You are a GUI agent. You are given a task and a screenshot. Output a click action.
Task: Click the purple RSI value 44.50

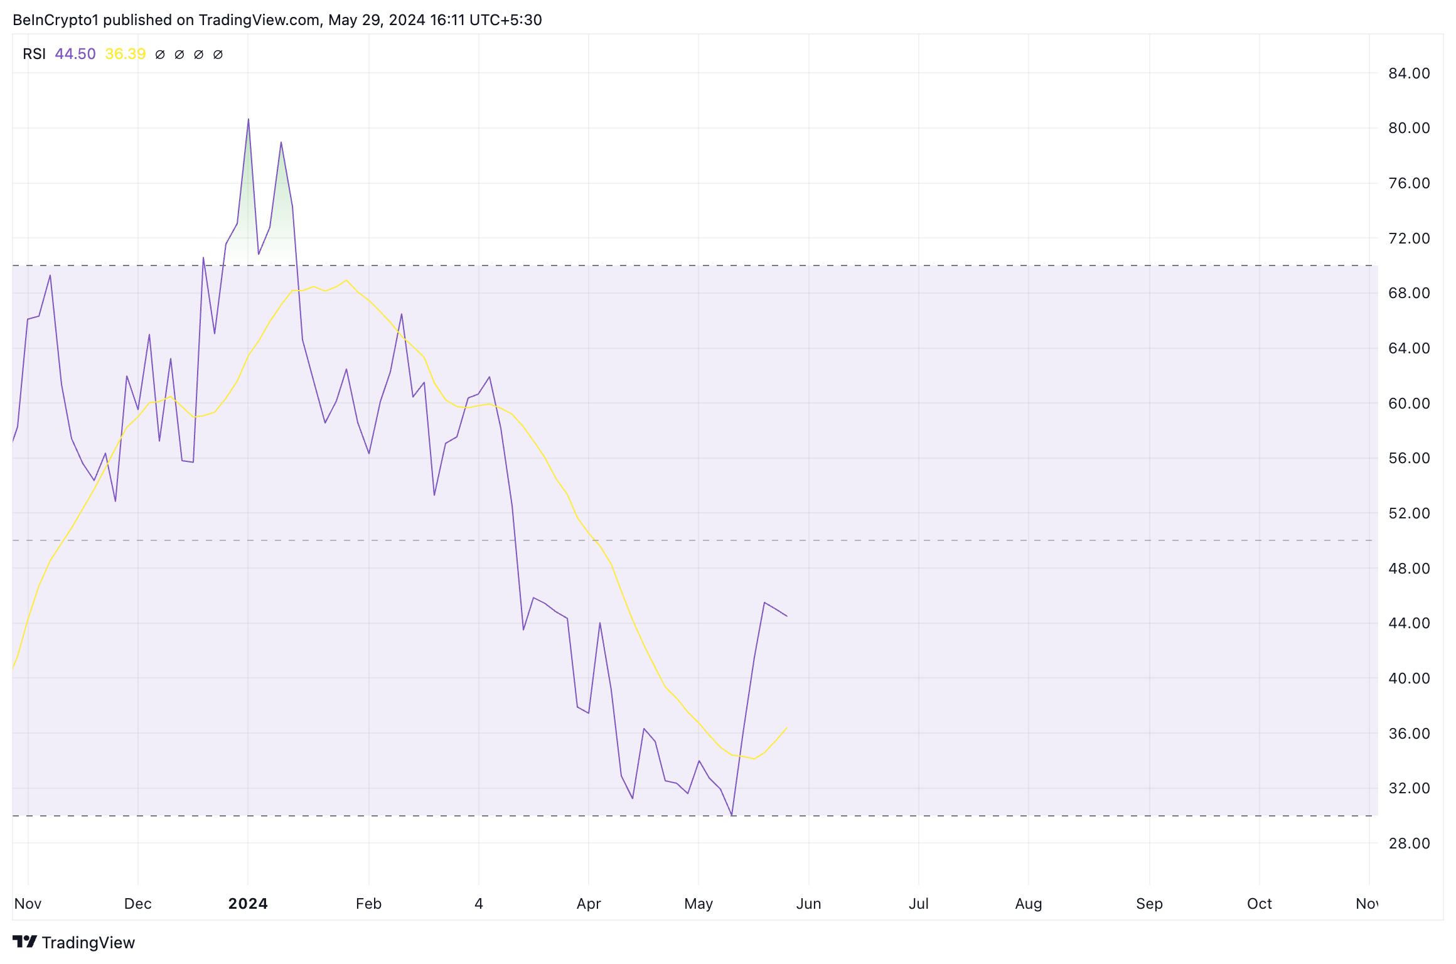click(x=75, y=54)
